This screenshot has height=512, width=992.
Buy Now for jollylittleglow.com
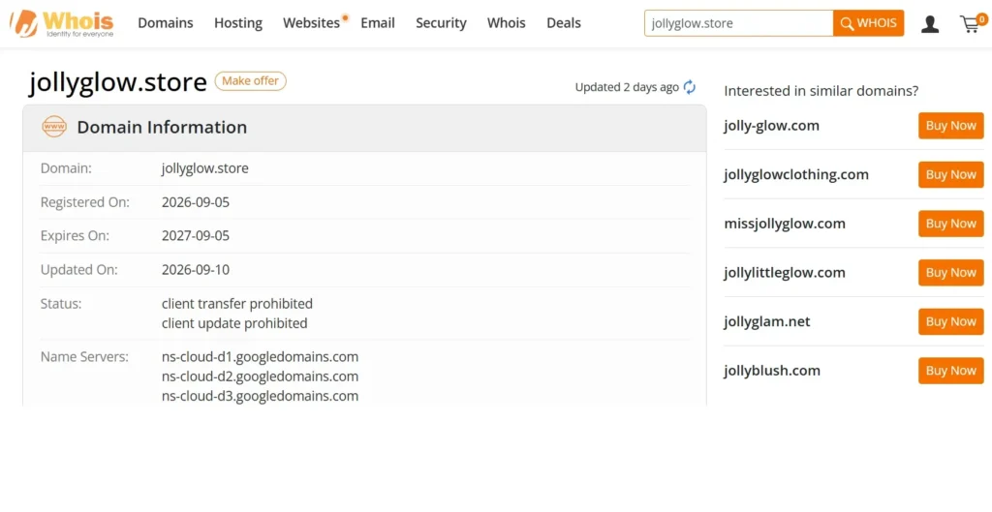click(x=951, y=272)
